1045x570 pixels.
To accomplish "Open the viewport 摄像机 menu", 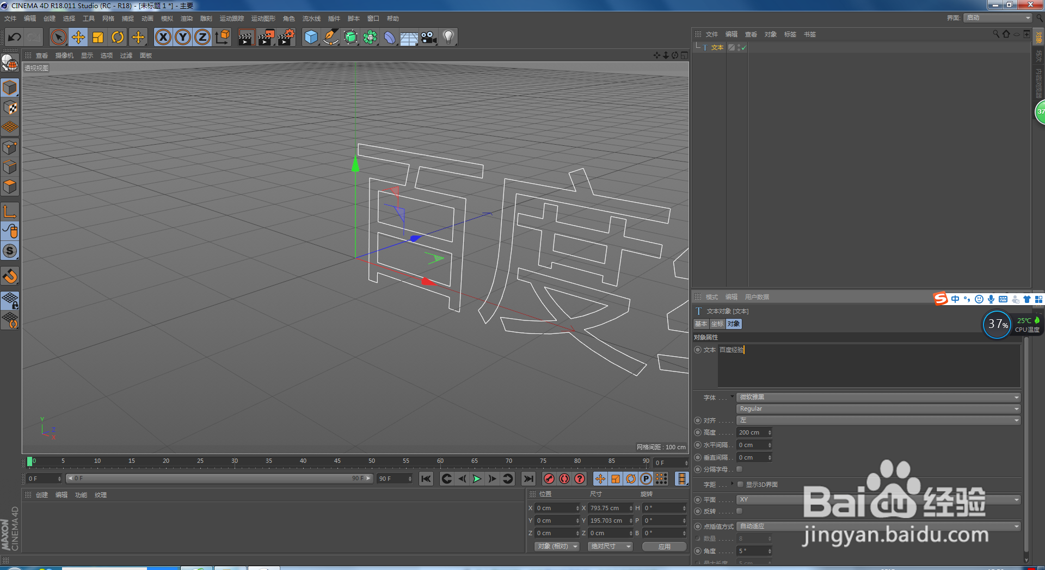I will pyautogui.click(x=64, y=55).
